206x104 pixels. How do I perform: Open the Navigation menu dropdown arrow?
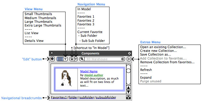pos(76,59)
